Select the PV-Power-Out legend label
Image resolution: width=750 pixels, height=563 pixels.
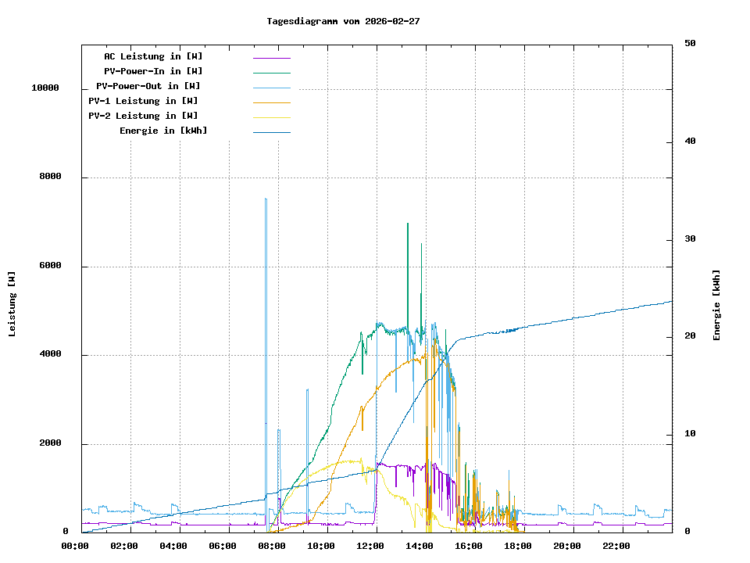pos(148,86)
